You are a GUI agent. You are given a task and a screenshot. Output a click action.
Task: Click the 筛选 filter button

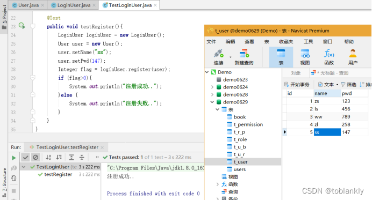point(348,85)
